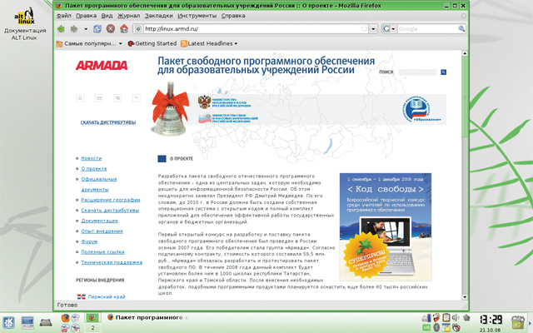Open the Пермский край region link
533x333 pixels.
point(107,296)
